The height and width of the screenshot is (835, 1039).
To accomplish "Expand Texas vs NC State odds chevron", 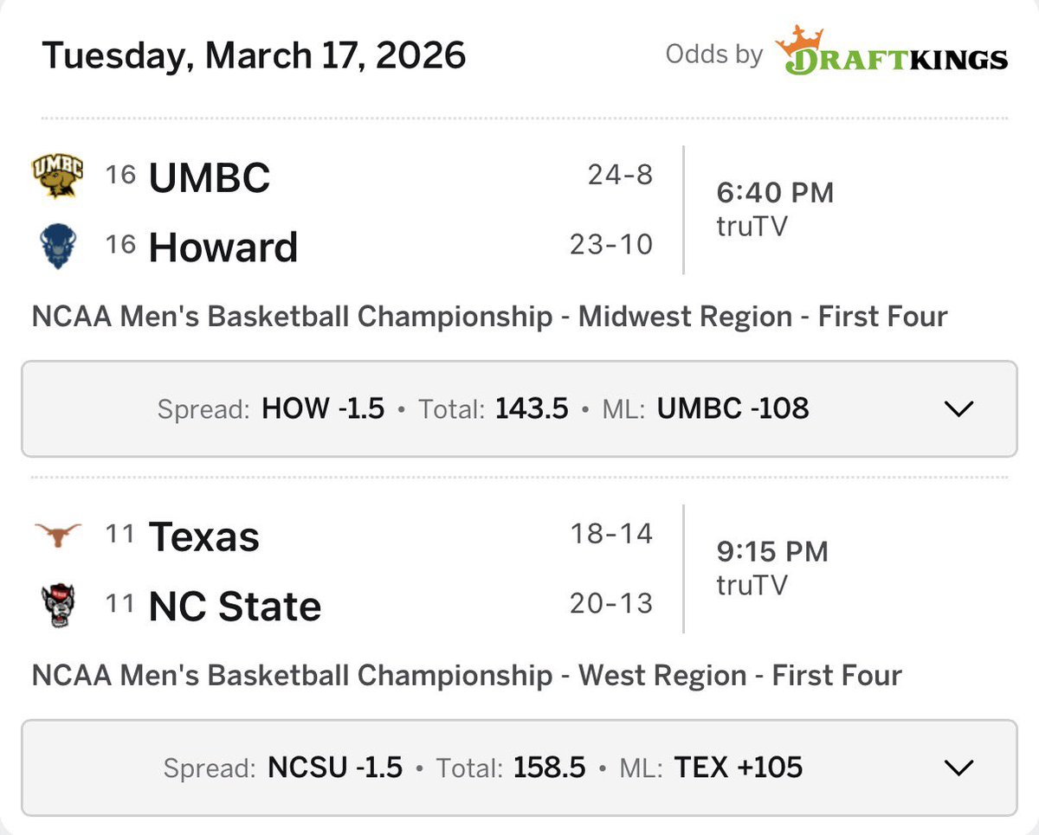I will point(959,768).
